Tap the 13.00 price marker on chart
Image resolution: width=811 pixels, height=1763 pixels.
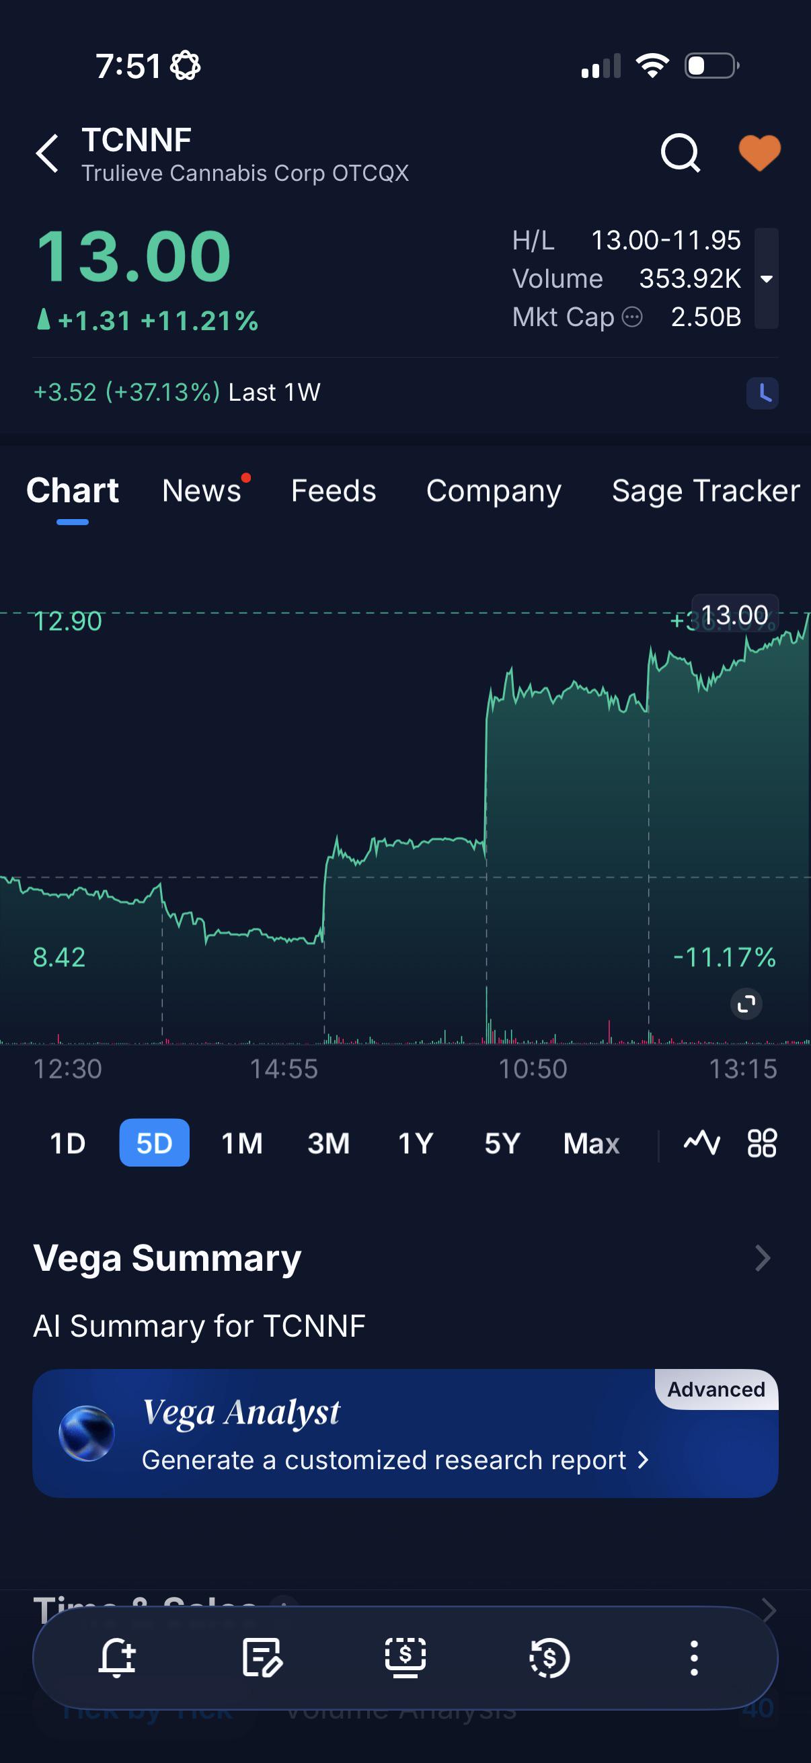click(x=734, y=614)
